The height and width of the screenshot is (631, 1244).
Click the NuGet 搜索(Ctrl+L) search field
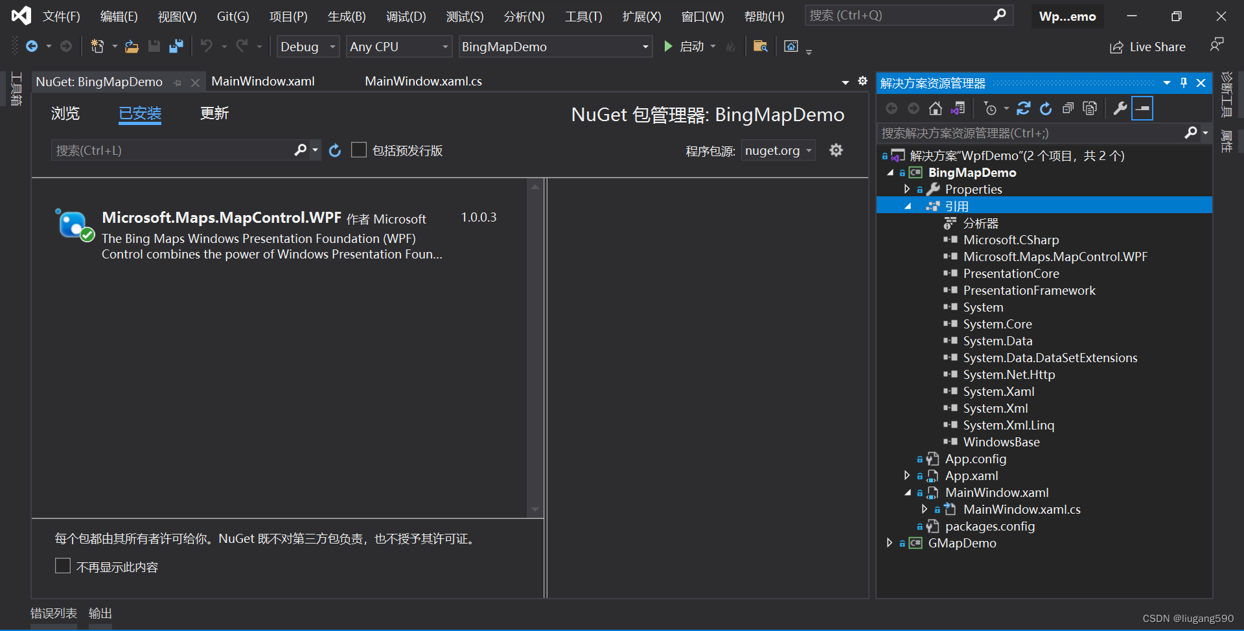point(172,150)
